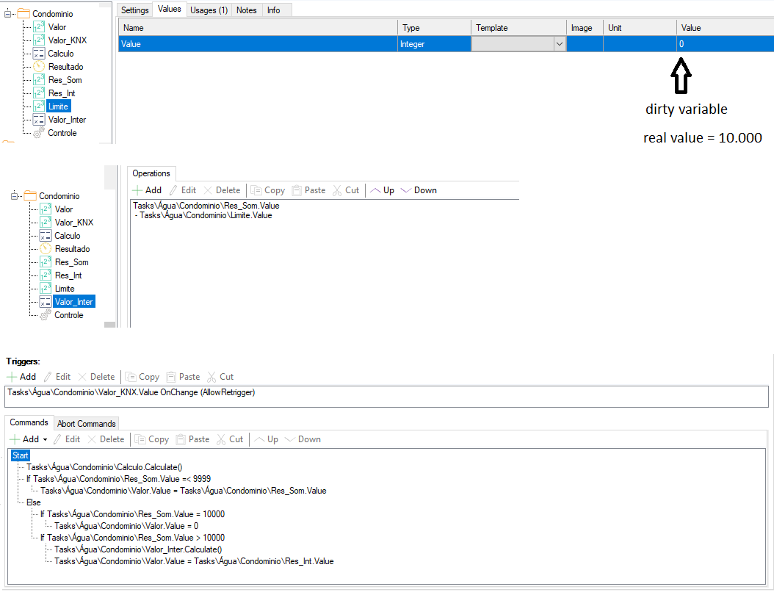Click the Value cell showing 0
774x595 pixels.
[x=723, y=44]
